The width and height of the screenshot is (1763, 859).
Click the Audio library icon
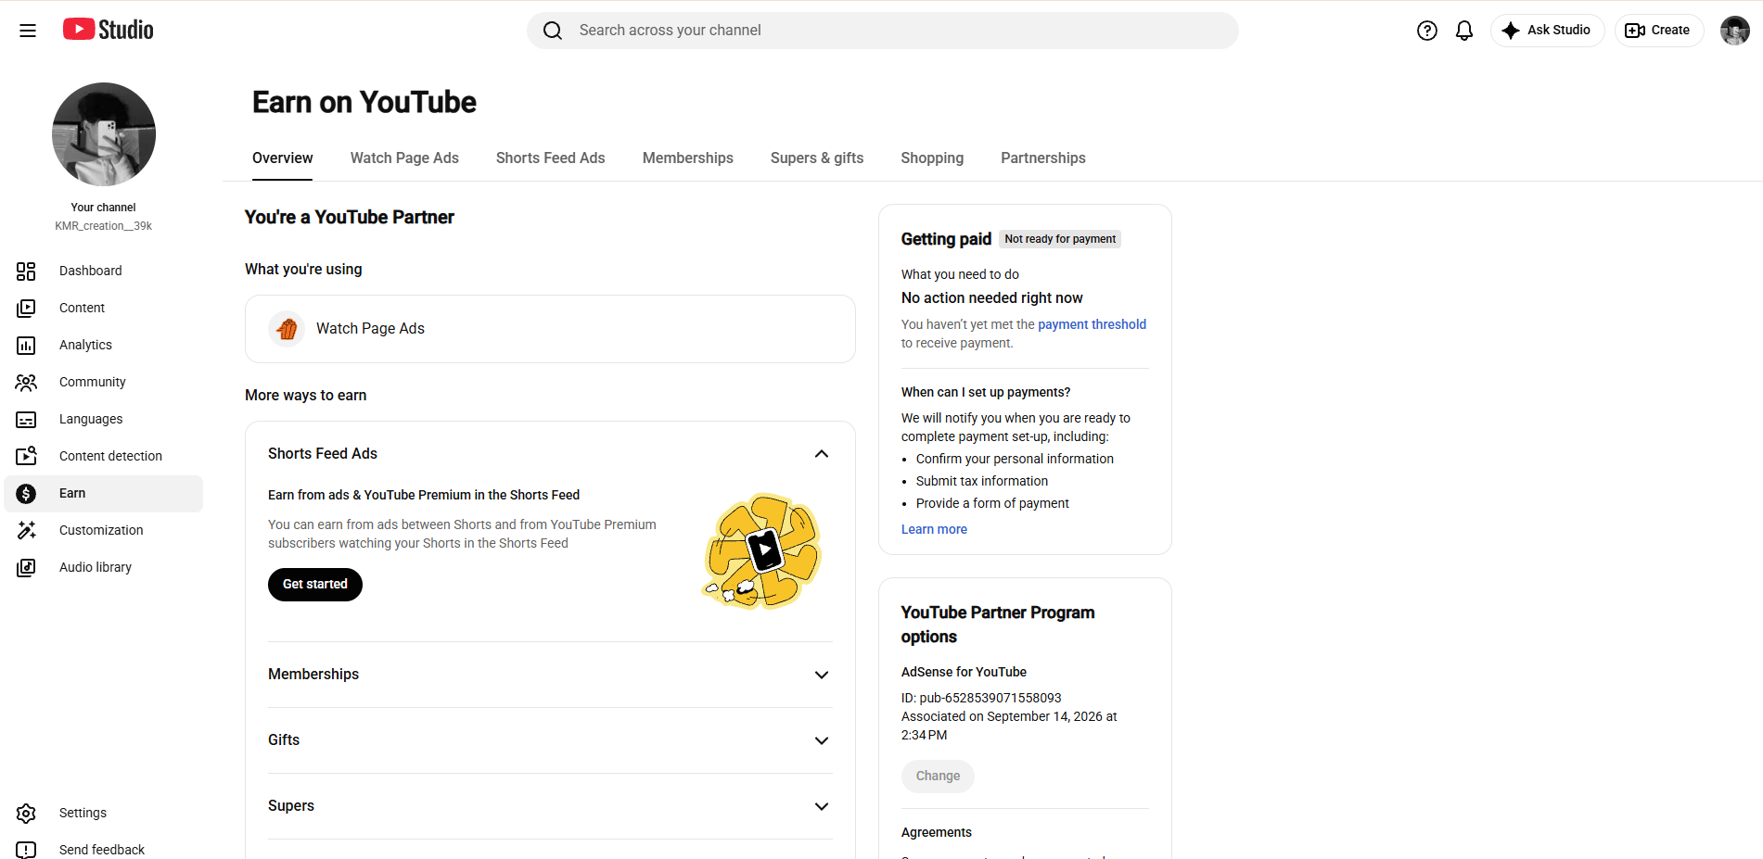26,567
